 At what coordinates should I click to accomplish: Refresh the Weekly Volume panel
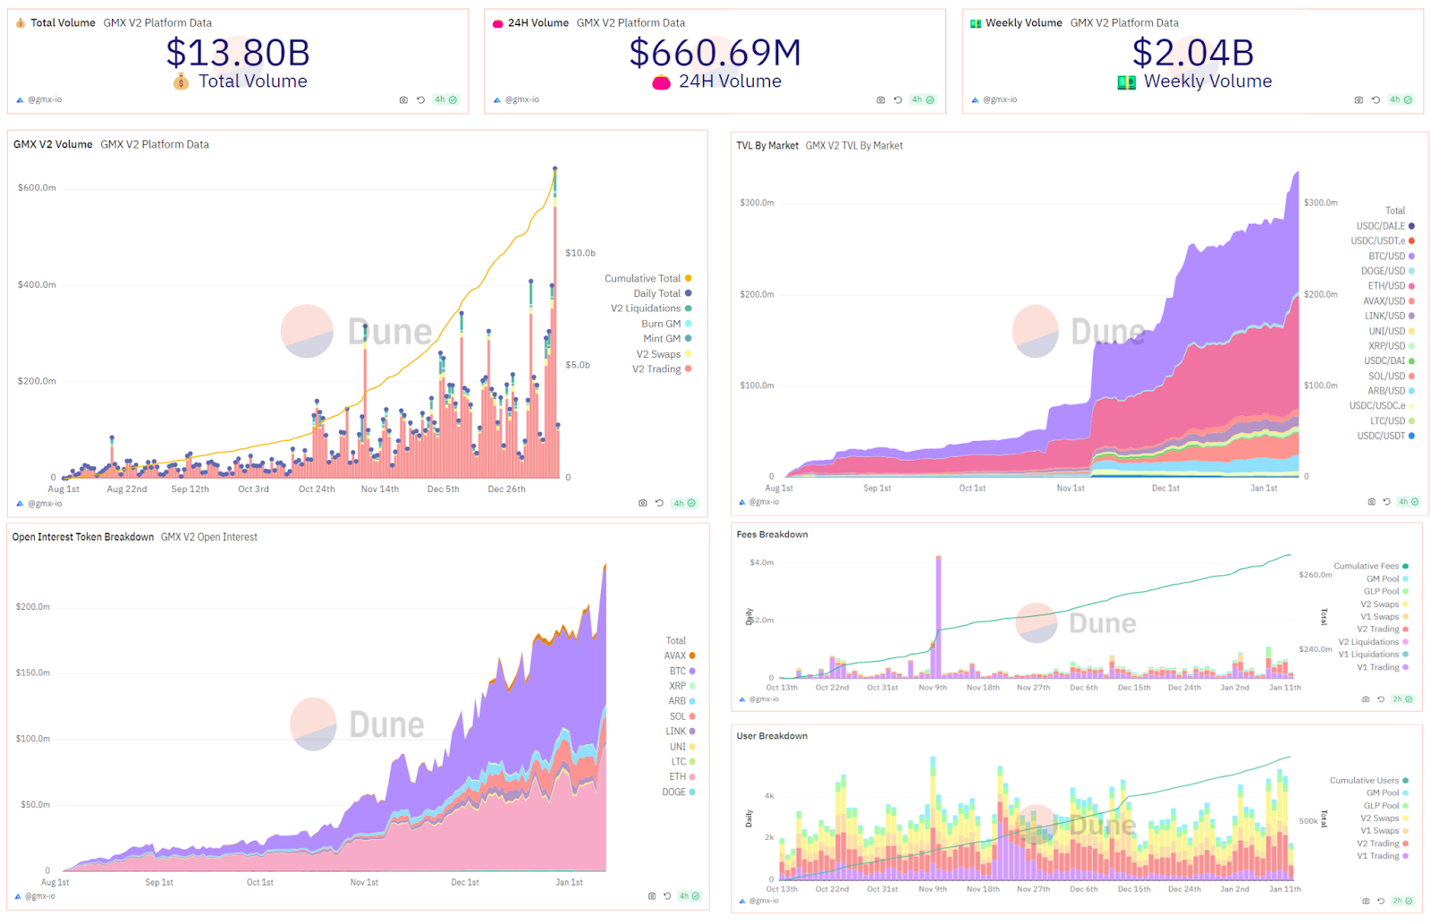(1376, 100)
